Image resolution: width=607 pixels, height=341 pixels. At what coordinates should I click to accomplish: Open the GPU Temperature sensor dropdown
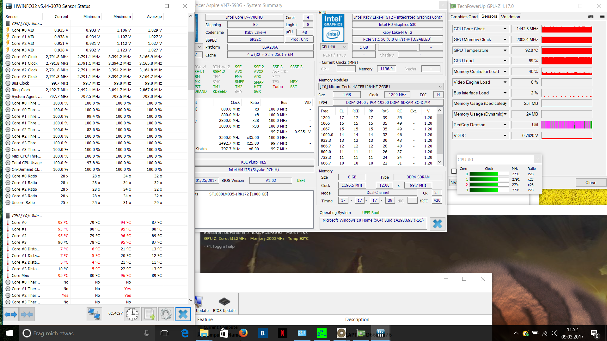[505, 51]
